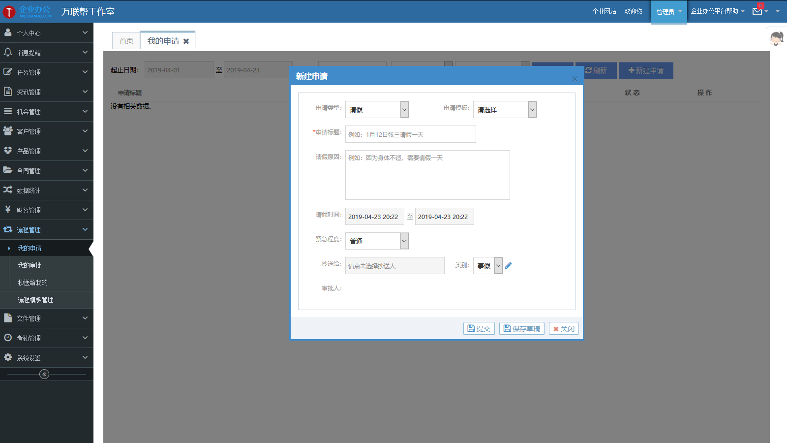
Task: Expand the 个人中心 chevron
Action: 85,32
